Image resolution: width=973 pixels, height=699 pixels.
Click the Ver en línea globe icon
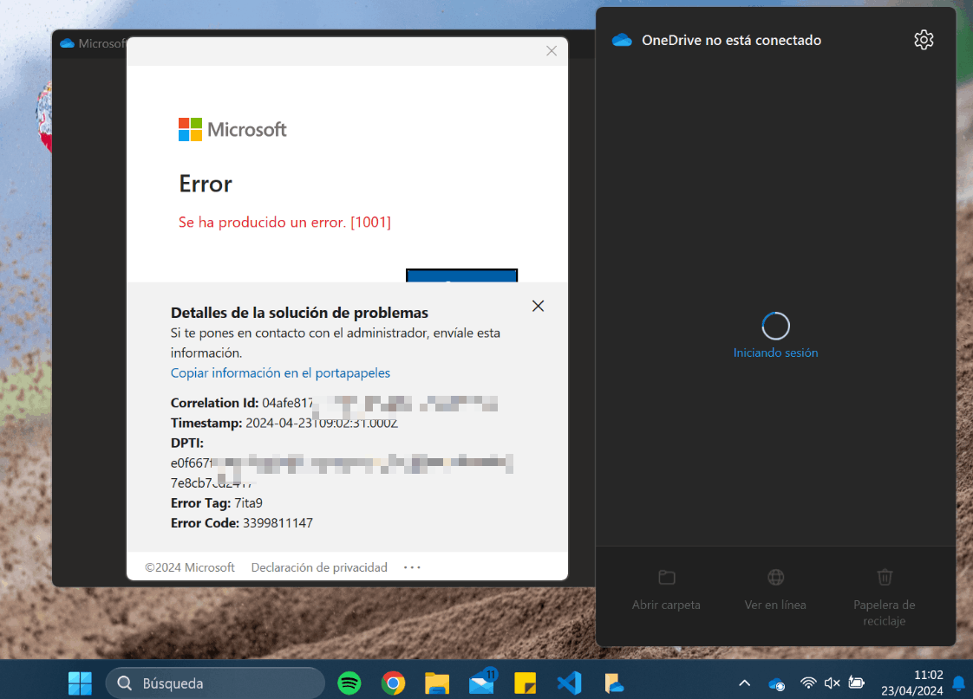click(x=775, y=578)
